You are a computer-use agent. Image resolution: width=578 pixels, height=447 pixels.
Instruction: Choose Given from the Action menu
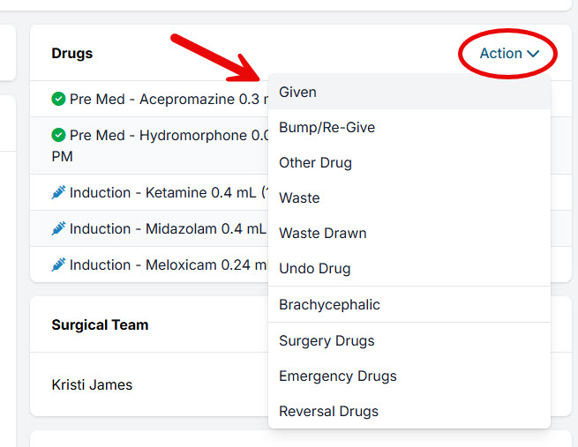298,92
